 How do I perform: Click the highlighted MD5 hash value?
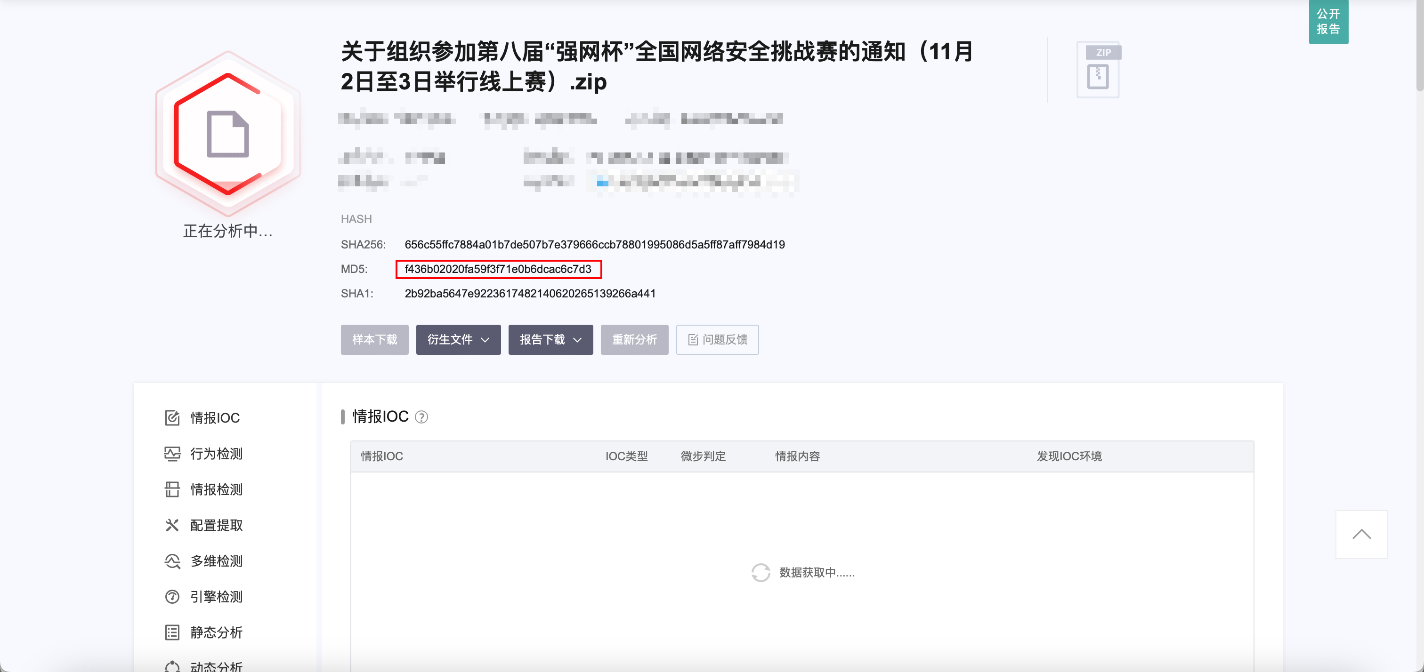coord(498,269)
